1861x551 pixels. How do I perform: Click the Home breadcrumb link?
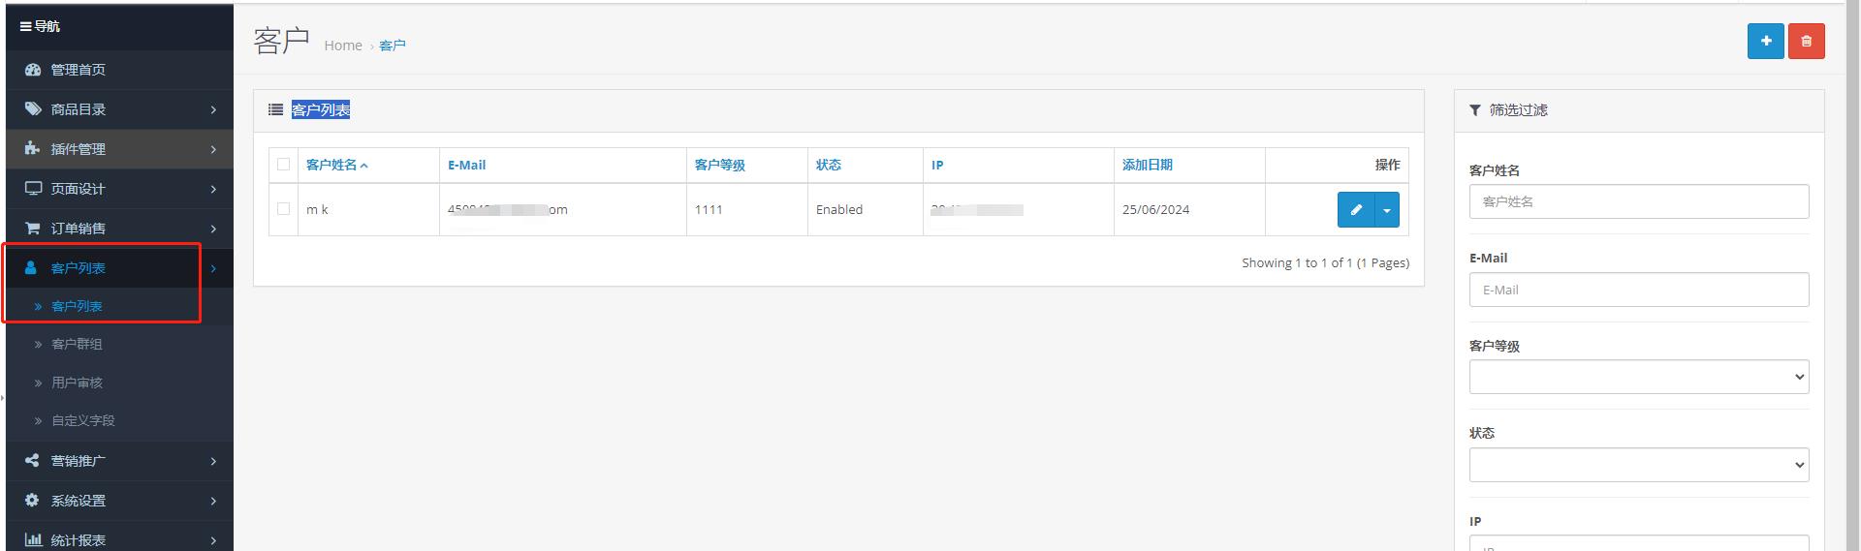coord(342,46)
